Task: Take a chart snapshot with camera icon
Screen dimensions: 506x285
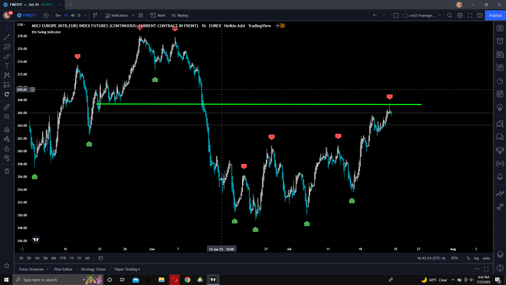Action: 480,15
